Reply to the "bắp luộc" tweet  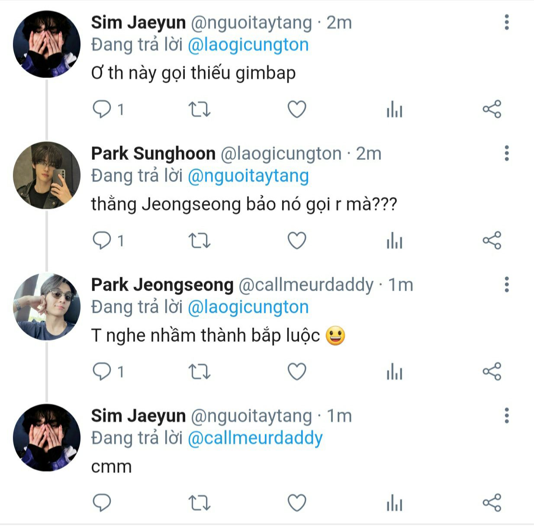pos(102,372)
